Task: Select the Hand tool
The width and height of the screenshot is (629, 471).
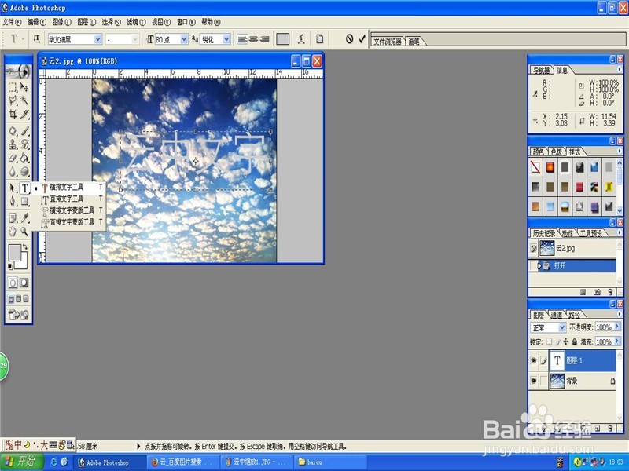Action: (x=13, y=232)
